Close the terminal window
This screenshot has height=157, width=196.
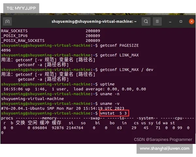click(x=191, y=21)
